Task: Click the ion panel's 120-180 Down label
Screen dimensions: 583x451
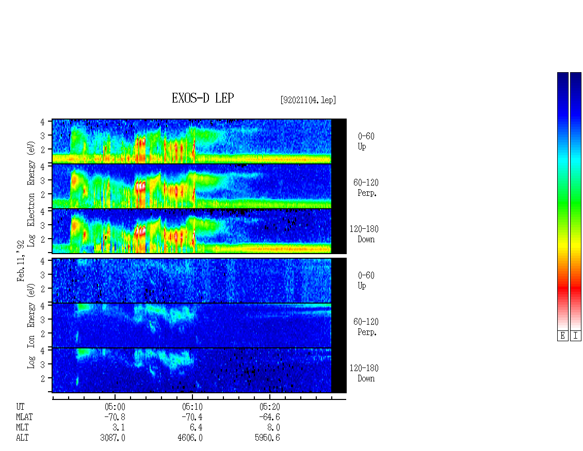Action: (x=364, y=373)
